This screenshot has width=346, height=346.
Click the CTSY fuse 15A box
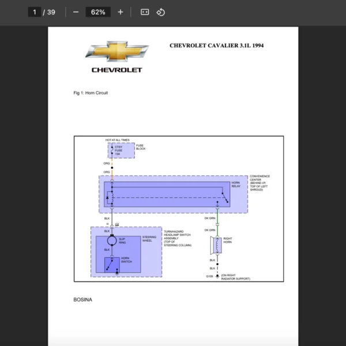tap(117, 151)
